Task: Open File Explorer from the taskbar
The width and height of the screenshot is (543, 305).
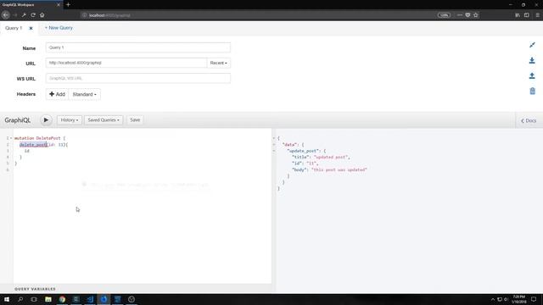Action: click(x=48, y=299)
